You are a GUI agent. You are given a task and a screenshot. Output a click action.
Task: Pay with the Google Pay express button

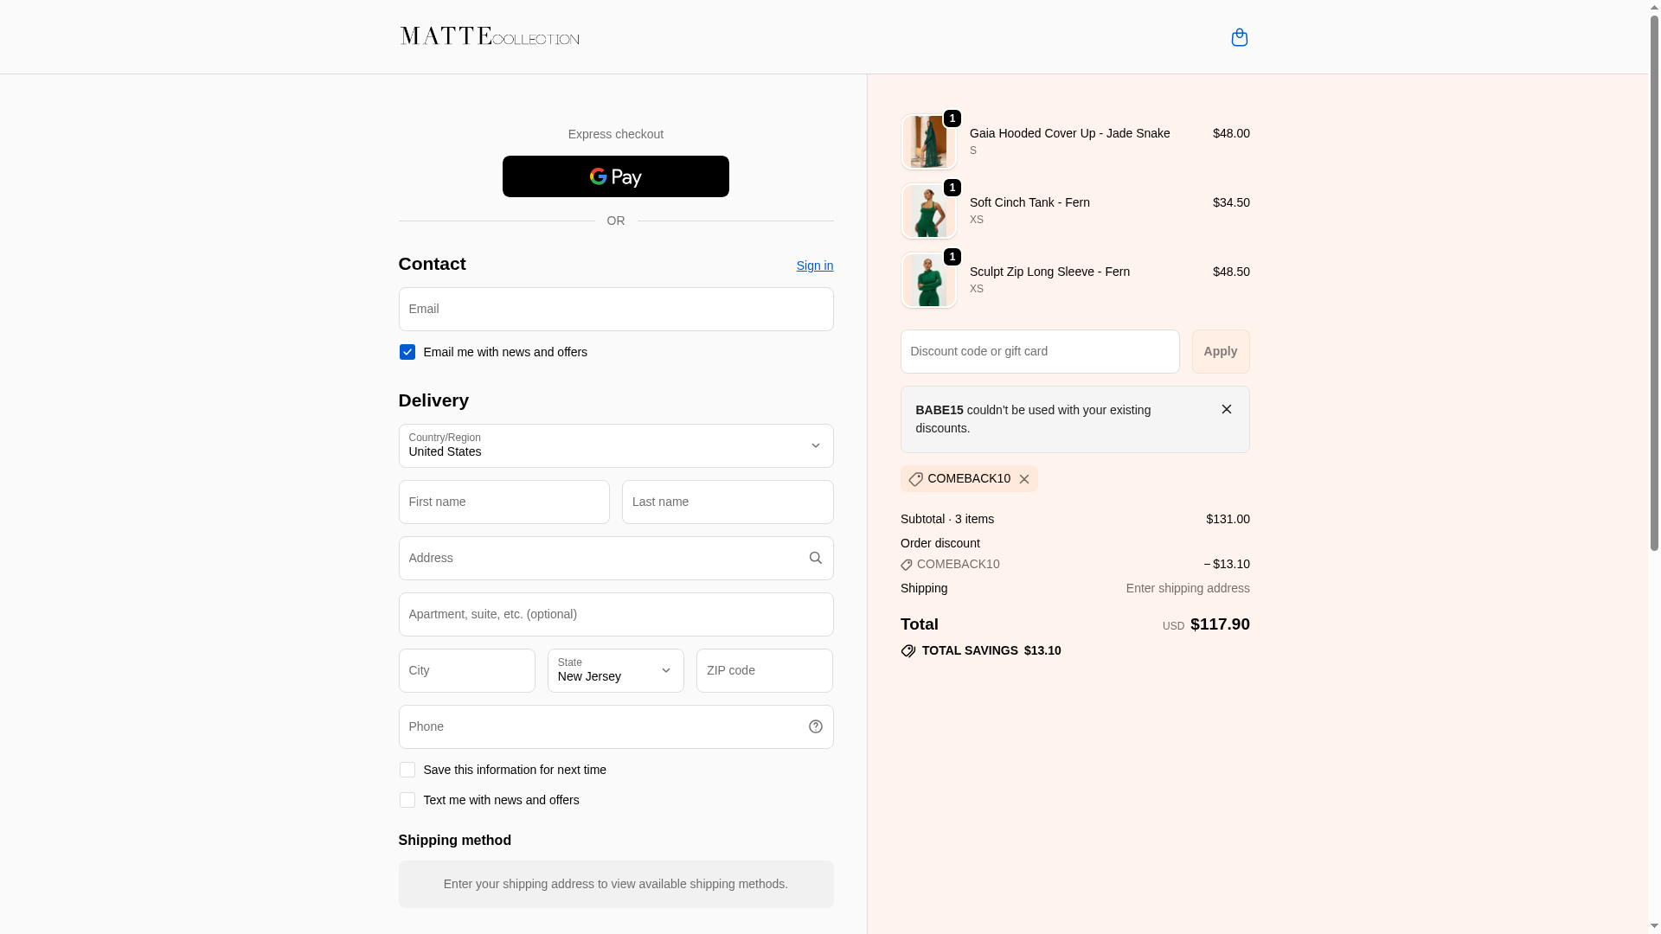click(x=615, y=176)
